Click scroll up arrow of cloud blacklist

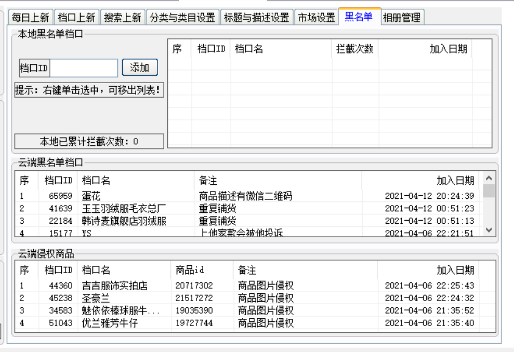489,178
